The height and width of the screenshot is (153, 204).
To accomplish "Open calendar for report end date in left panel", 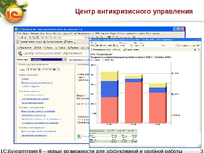I will [54, 70].
